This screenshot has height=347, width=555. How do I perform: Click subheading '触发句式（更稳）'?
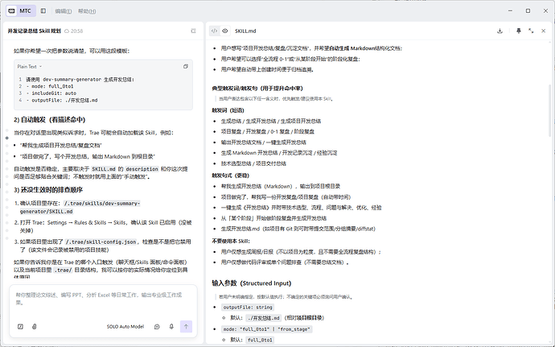[230, 176]
